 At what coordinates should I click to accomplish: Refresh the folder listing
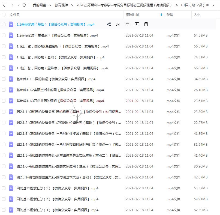click(24, 5)
